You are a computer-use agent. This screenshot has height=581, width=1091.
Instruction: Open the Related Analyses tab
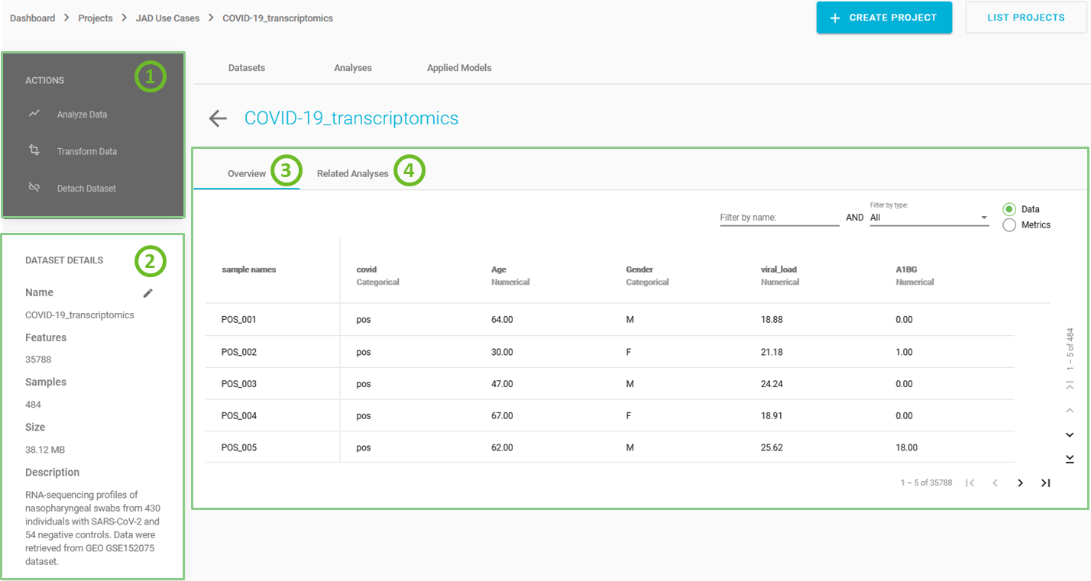point(353,173)
